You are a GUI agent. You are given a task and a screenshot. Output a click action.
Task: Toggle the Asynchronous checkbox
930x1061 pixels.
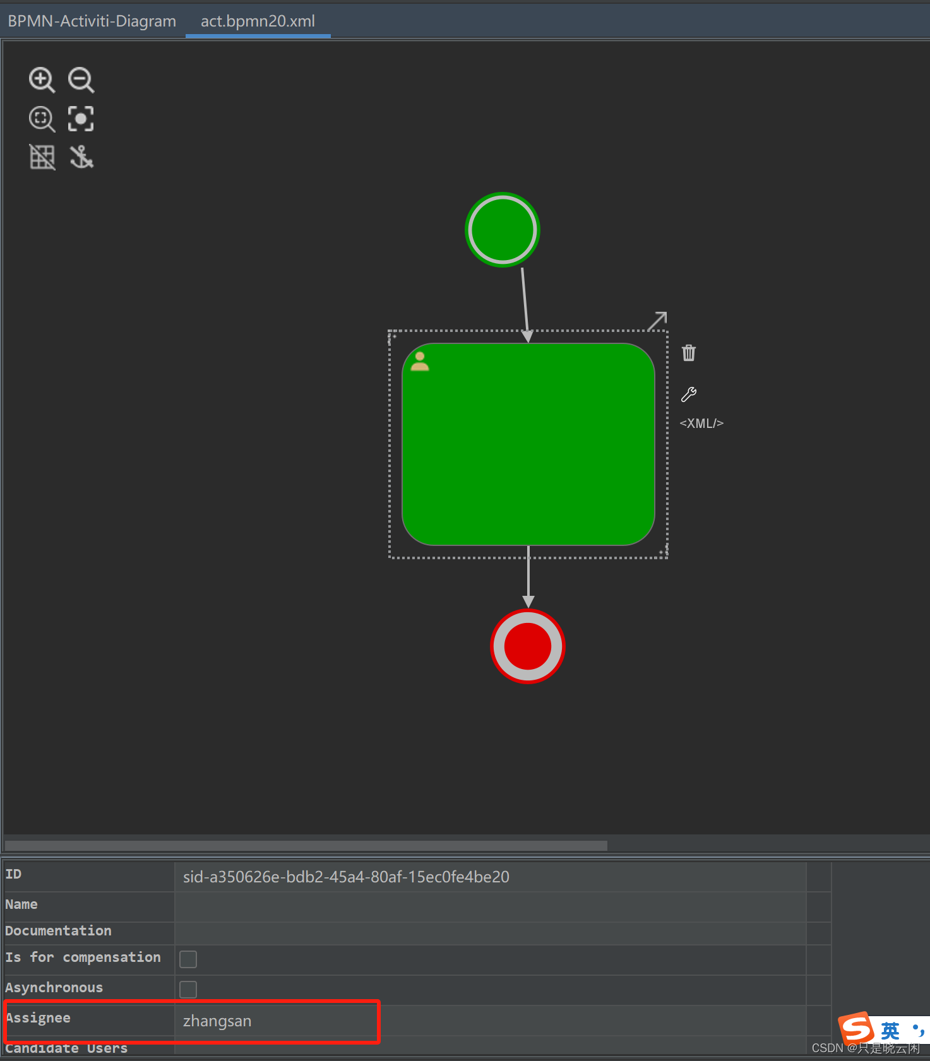click(x=188, y=990)
